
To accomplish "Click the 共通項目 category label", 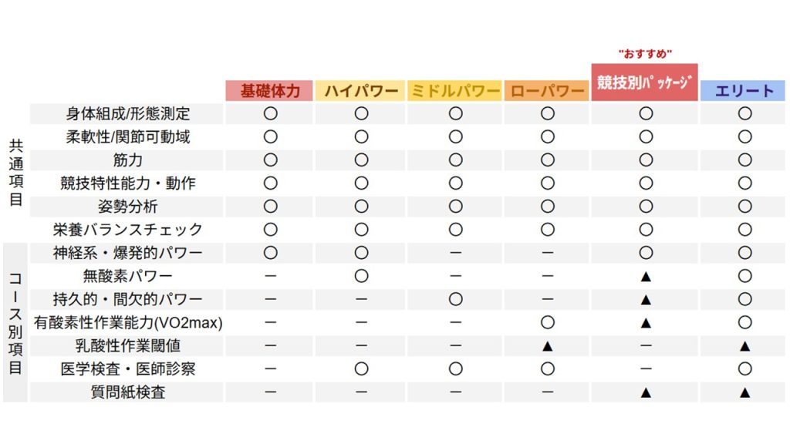I will coord(16,173).
